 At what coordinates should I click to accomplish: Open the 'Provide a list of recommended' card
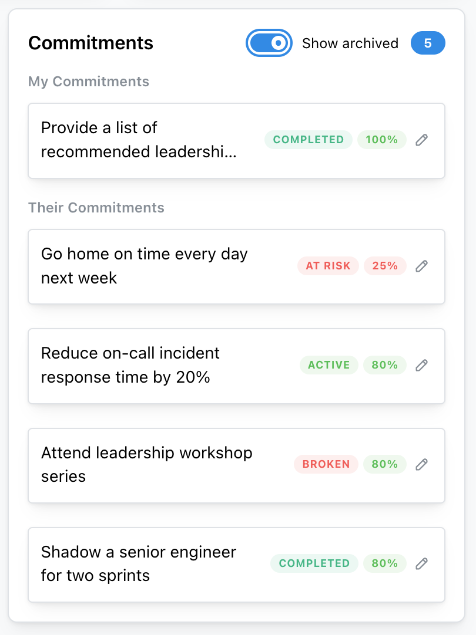139,140
